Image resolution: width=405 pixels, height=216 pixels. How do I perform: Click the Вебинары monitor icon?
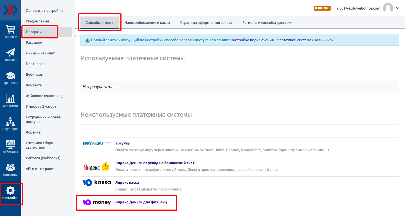coord(10,144)
